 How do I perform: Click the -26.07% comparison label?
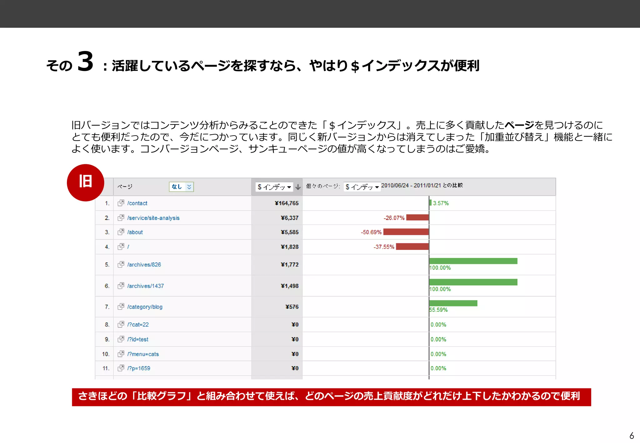[x=394, y=218]
